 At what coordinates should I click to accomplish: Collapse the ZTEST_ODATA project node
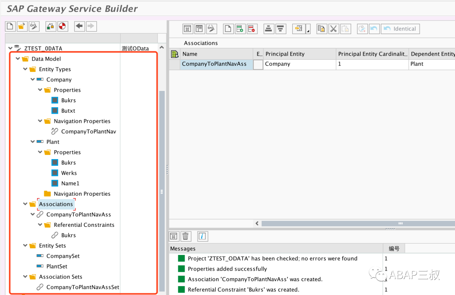11,48
